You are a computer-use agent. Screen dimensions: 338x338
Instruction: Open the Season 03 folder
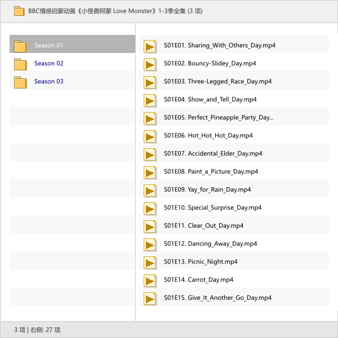click(x=48, y=82)
